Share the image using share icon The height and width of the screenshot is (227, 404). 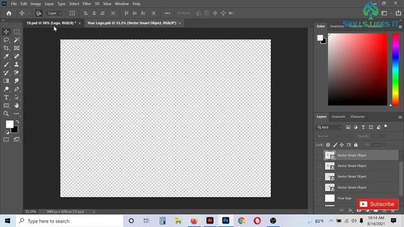[398, 13]
